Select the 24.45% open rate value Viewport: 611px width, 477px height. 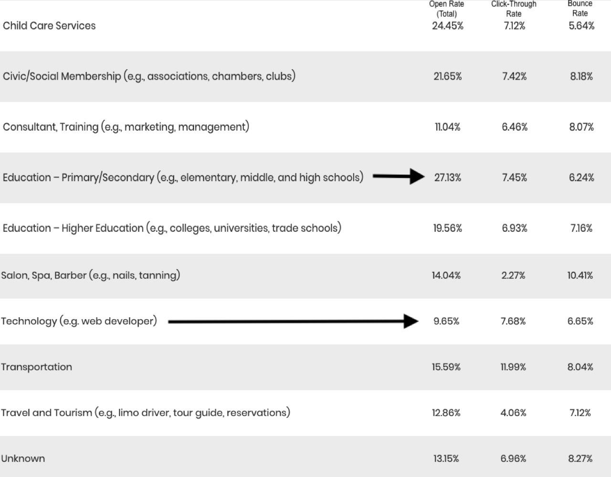448,26
